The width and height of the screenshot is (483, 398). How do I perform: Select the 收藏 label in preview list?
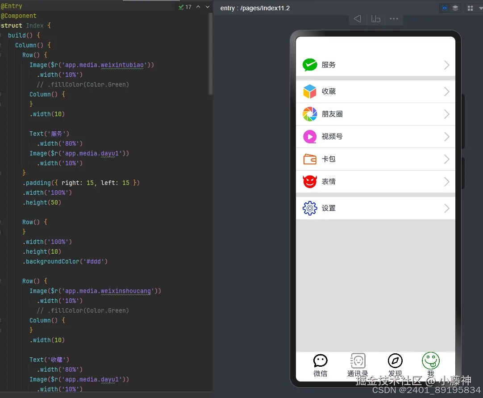tap(329, 91)
